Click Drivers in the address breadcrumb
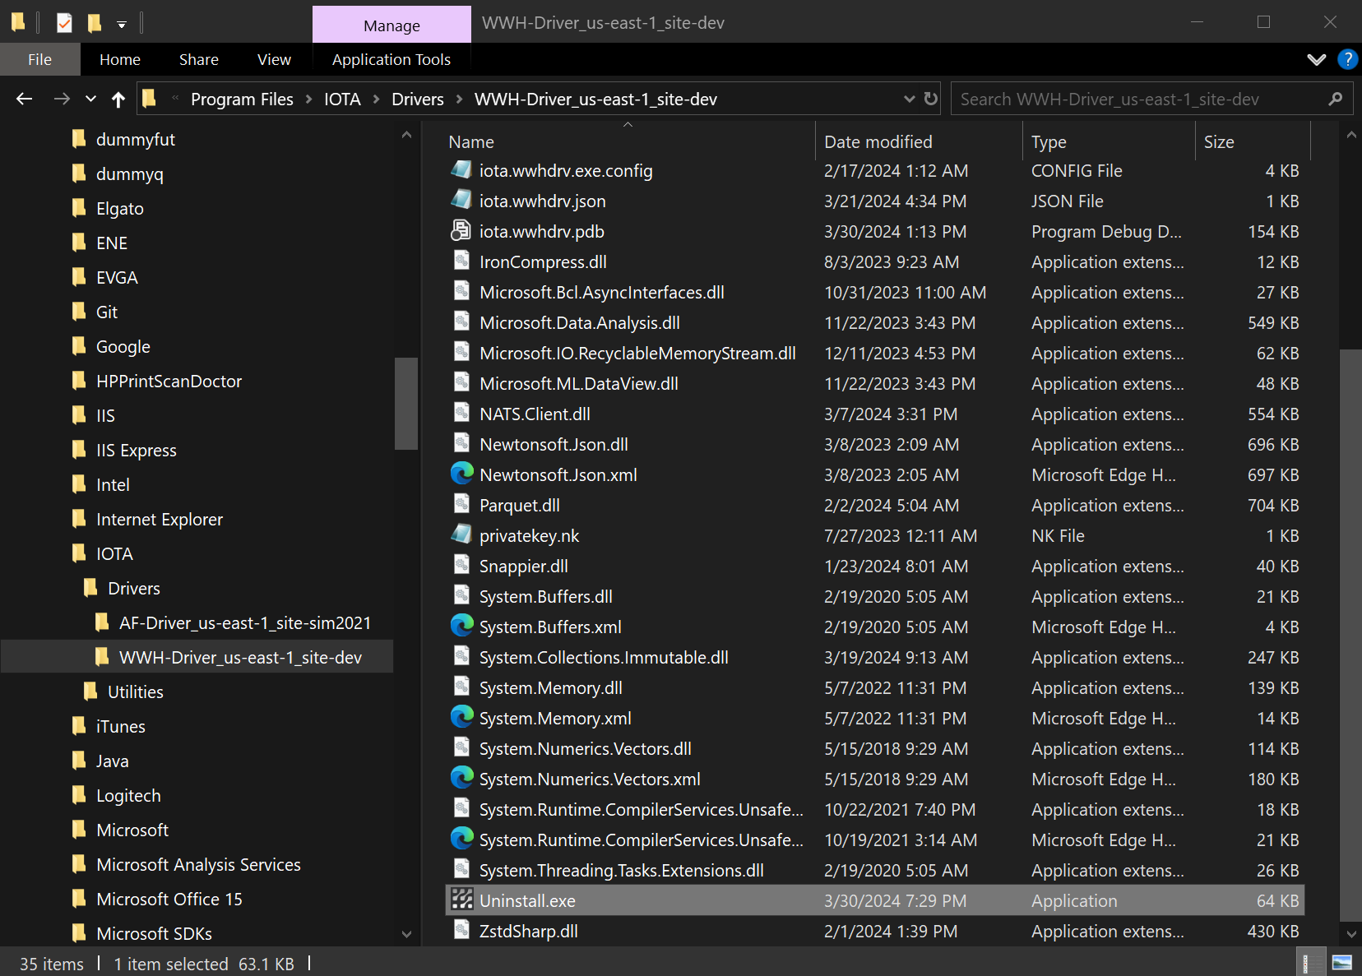Screen dimensions: 1362x976 coord(418,99)
